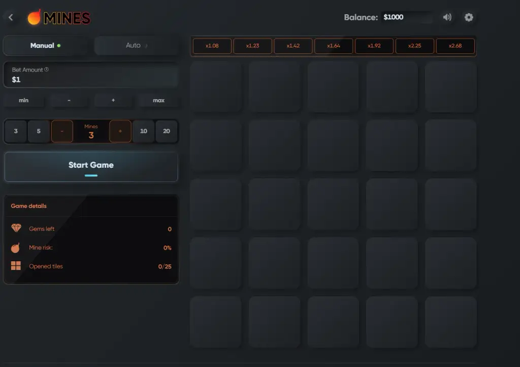Image resolution: width=520 pixels, height=367 pixels.
Task: Select the x2.68 multiplier chip
Action: (455, 46)
